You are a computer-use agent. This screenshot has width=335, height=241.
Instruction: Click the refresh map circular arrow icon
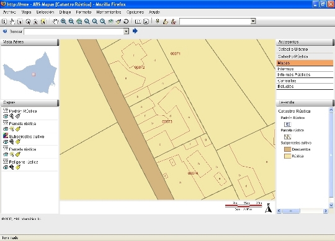click(x=127, y=21)
